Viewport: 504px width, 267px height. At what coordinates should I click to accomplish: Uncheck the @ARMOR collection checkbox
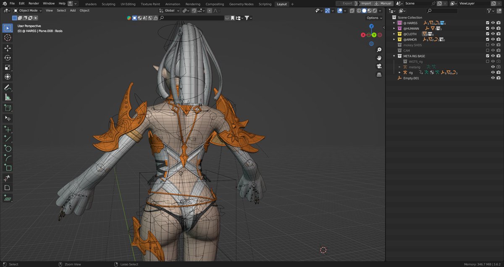pyautogui.click(x=488, y=39)
